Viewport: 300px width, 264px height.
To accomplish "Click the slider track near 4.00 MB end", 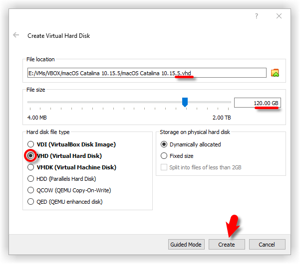I will (x=35, y=103).
